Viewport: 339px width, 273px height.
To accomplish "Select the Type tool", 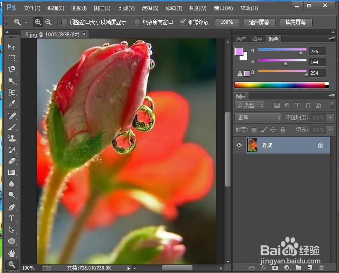I will point(12,218).
